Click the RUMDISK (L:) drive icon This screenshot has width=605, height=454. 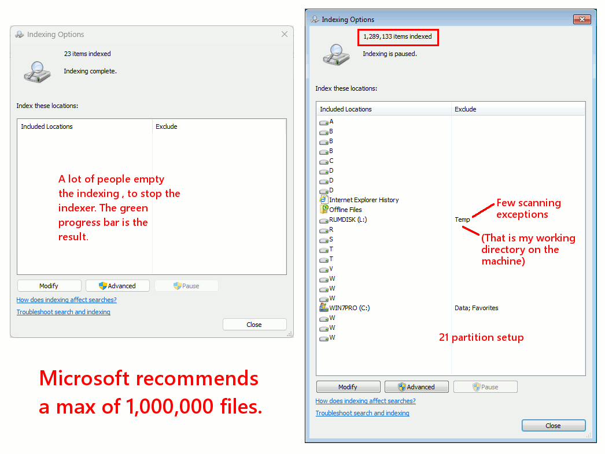(324, 221)
